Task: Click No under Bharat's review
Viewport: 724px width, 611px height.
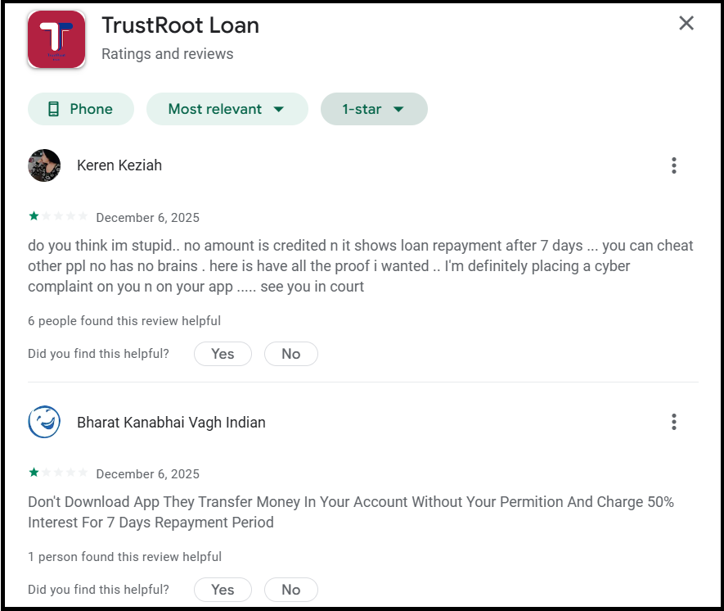Action: click(x=290, y=589)
